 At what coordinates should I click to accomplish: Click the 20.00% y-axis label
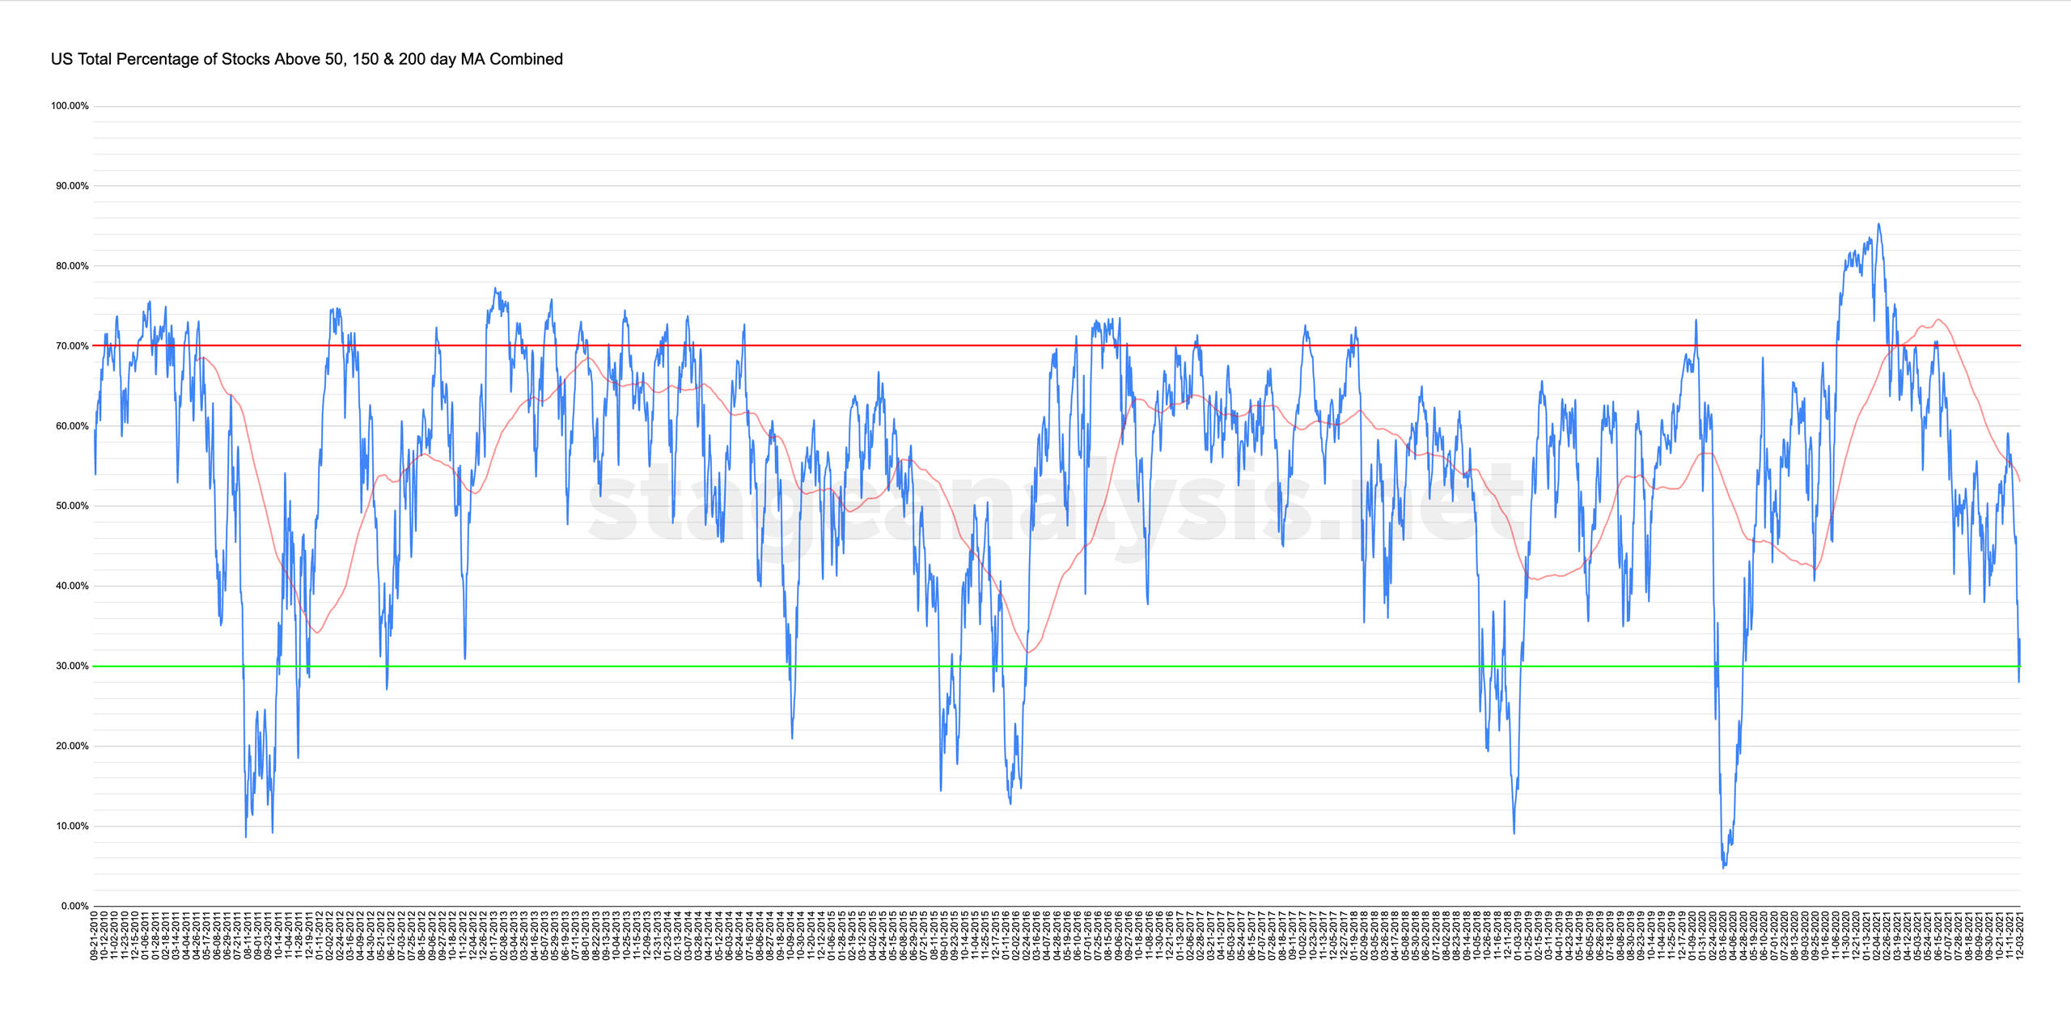point(72,747)
